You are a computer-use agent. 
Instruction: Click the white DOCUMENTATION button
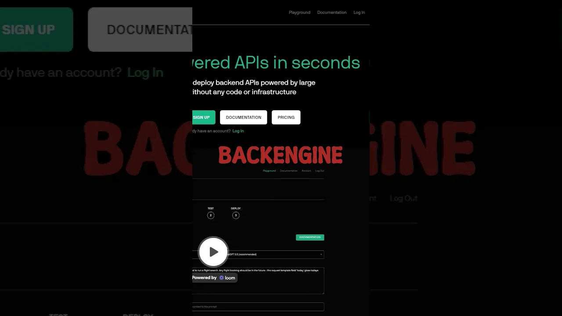(x=243, y=117)
